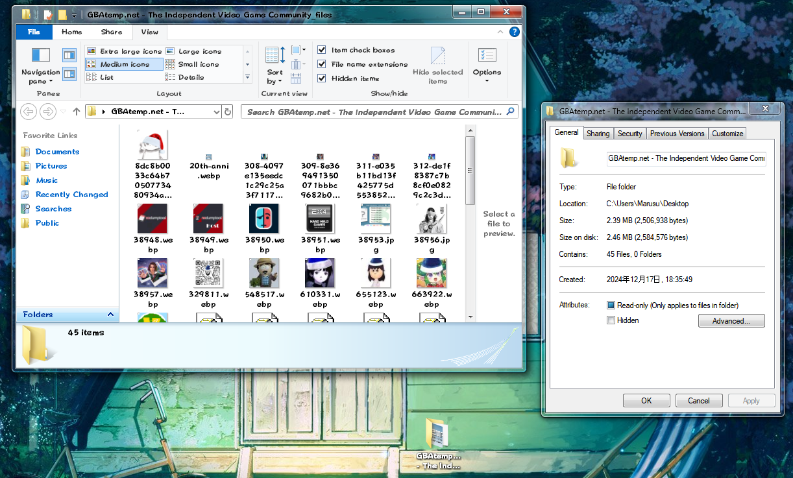The width and height of the screenshot is (793, 478).
Task: Select GBAtemp folder on desktop
Action: tap(439, 444)
